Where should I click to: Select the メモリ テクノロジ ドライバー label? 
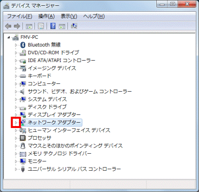(x=60, y=154)
